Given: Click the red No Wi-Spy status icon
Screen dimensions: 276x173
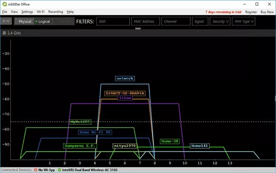Looking at the screenshot, I should point(36,170).
